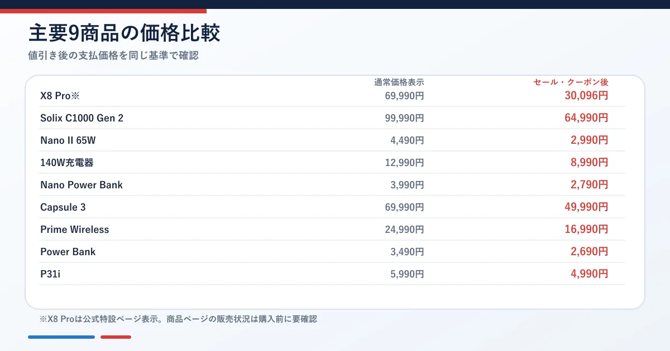The width and height of the screenshot is (670, 351).
Task: Select the Nano II 65W product name
Action: 68,140
